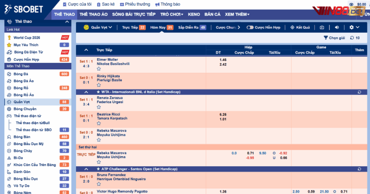Screen dimensions: 370x194
Task: Click the tennis ball sport icon
Action: (86, 27)
